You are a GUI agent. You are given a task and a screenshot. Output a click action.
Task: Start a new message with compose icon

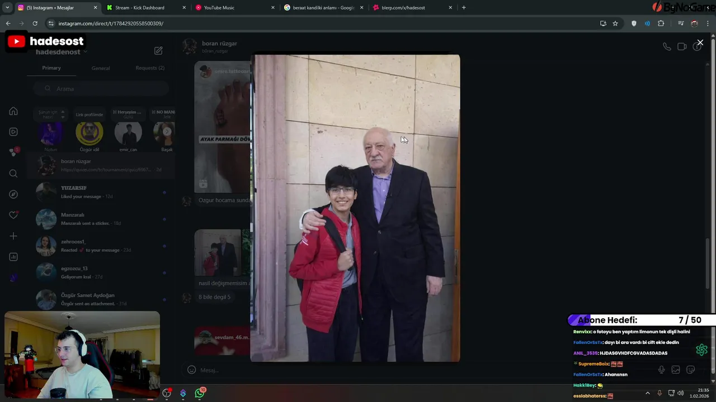158,51
